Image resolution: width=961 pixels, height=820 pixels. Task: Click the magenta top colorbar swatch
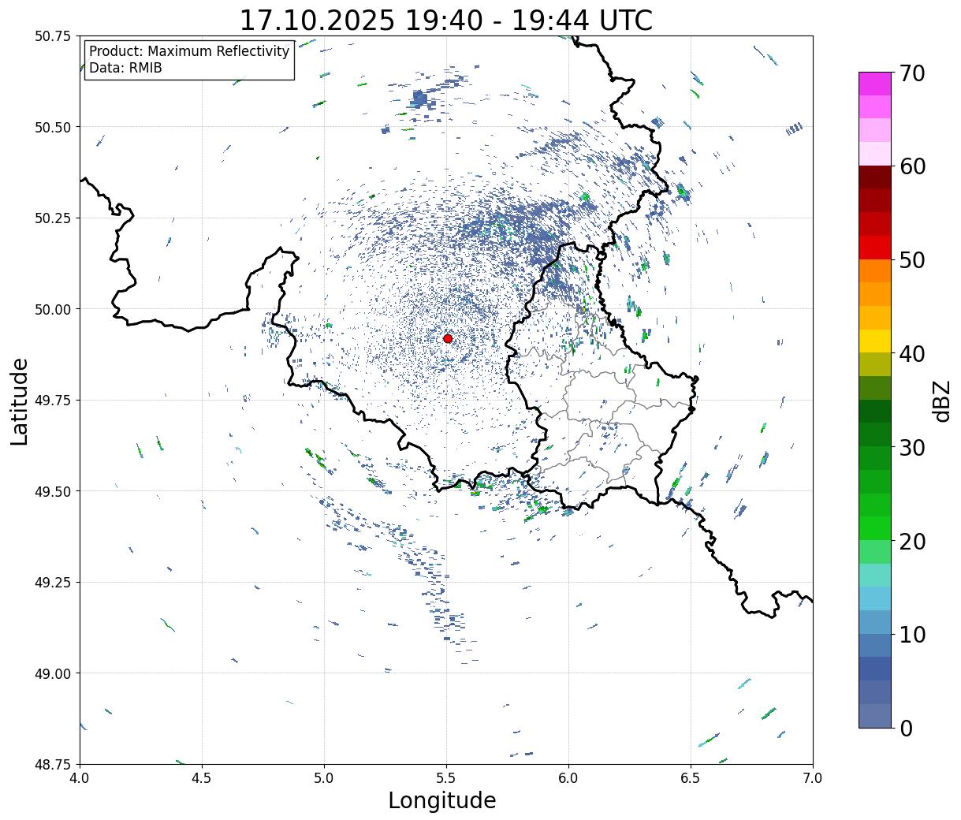click(875, 84)
